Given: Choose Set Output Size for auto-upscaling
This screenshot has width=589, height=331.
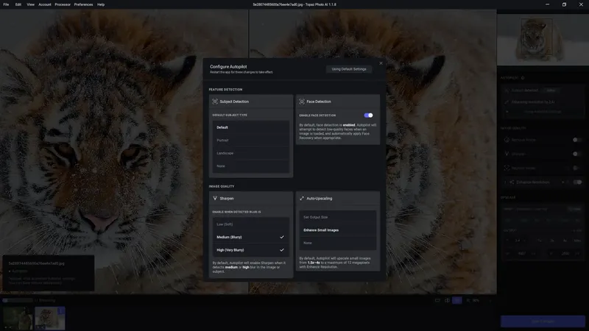Looking at the screenshot, I should point(338,217).
